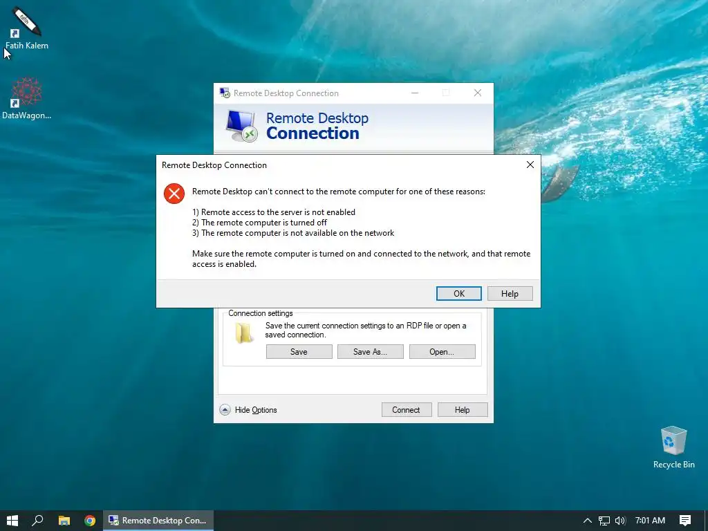Click text '2) The remote computer is turned off'
The width and height of the screenshot is (708, 531).
click(260, 223)
